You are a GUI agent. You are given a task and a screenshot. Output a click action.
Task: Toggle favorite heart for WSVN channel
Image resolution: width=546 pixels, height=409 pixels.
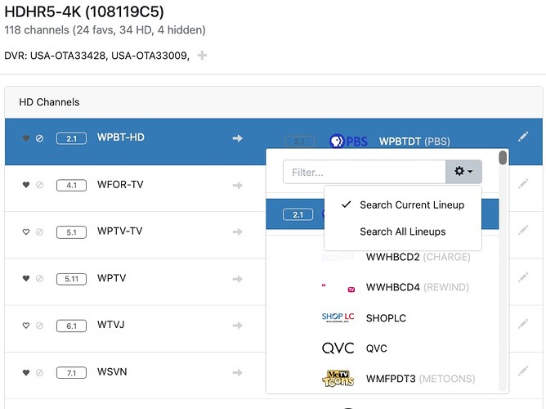tap(26, 373)
